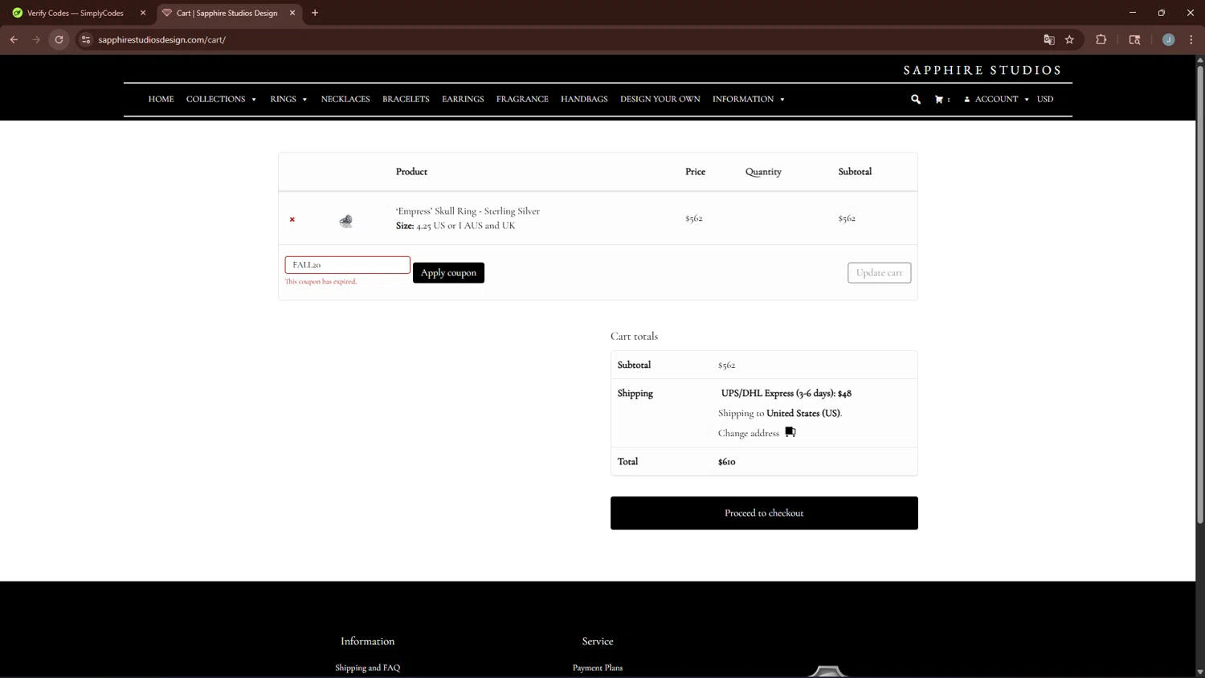1205x678 pixels.
Task: Go back with browser back arrow
Action: (14, 39)
